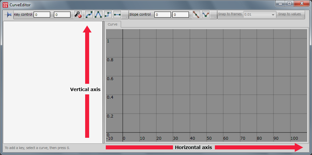Click the 50 mark on horizontal axis
This screenshot has height=155, width=312.
pos(209,138)
